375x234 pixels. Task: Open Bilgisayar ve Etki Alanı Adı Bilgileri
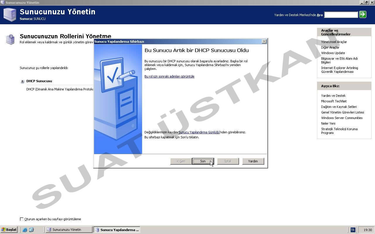tap(339, 60)
